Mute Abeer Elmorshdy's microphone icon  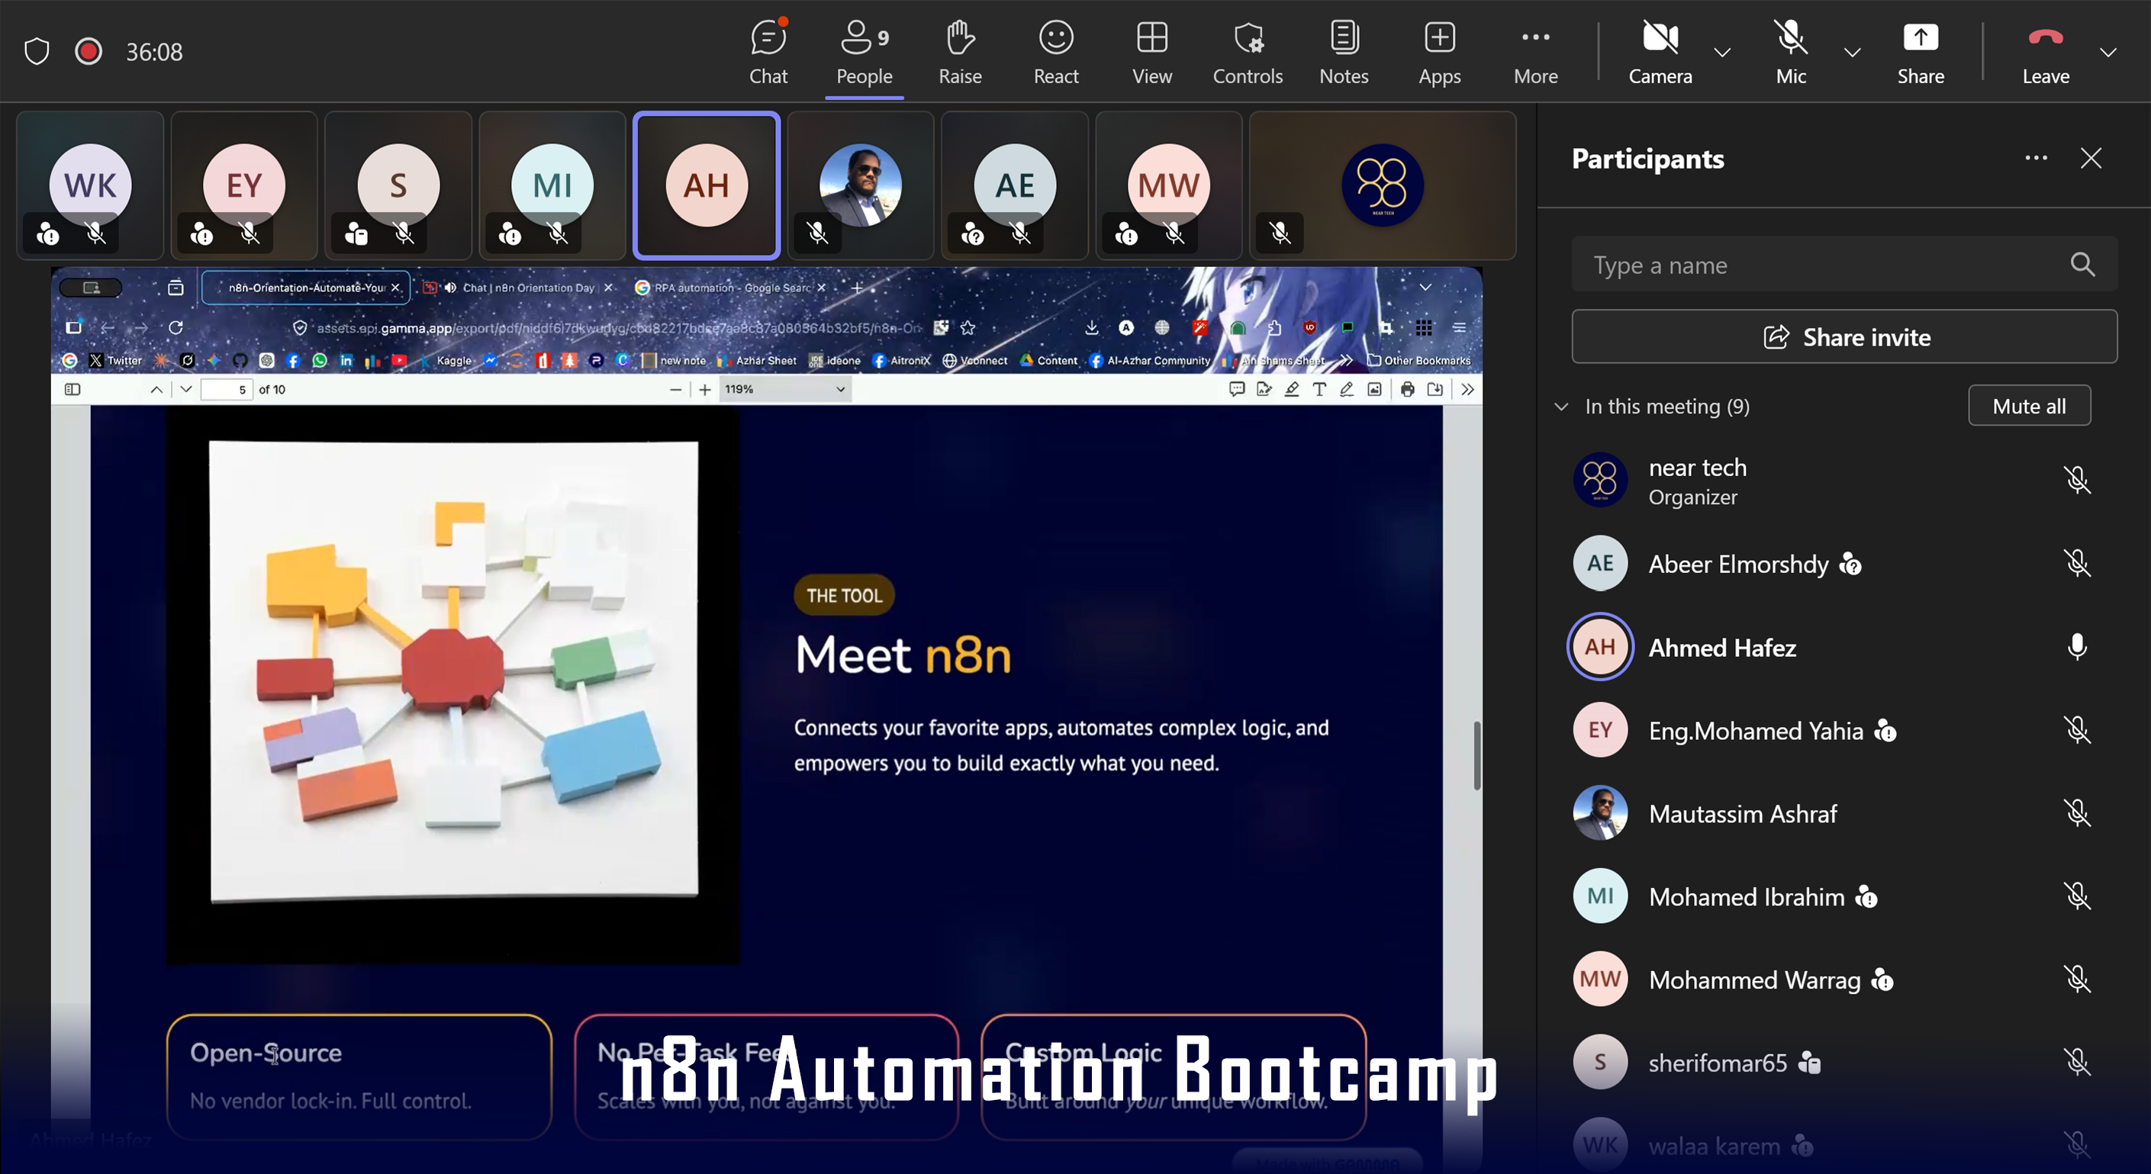pos(2077,564)
